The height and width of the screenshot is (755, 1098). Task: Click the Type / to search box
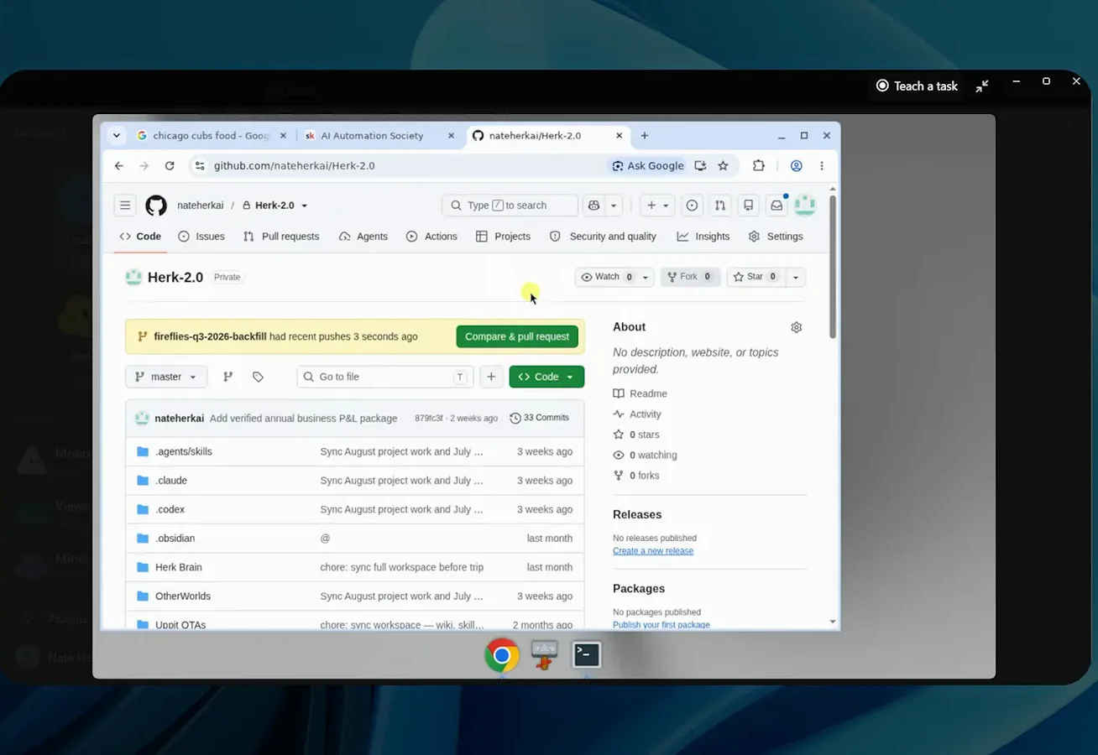[510, 206]
